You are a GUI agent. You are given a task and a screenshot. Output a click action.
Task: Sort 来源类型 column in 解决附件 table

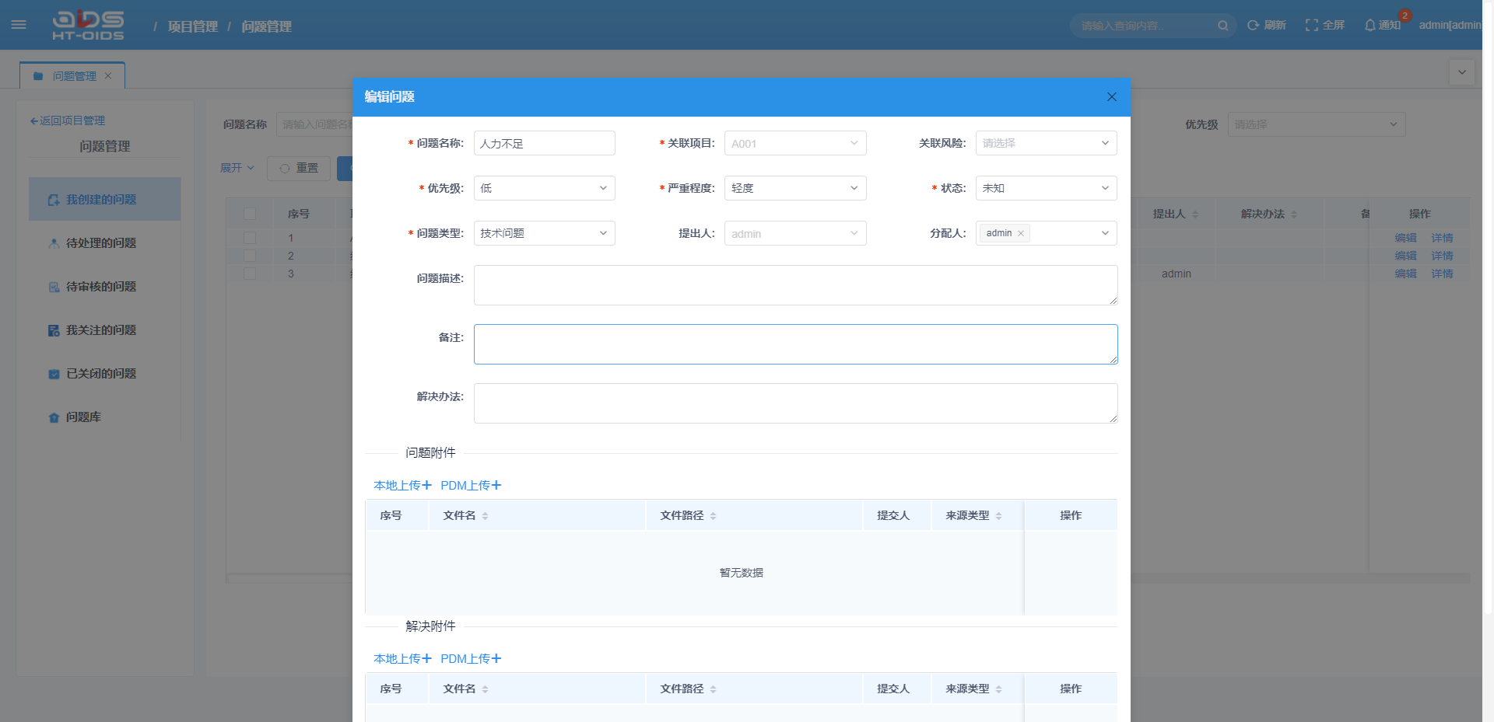[x=998, y=689]
